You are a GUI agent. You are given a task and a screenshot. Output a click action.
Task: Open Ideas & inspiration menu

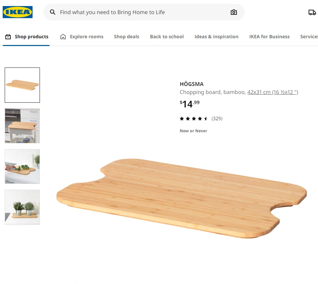(216, 37)
